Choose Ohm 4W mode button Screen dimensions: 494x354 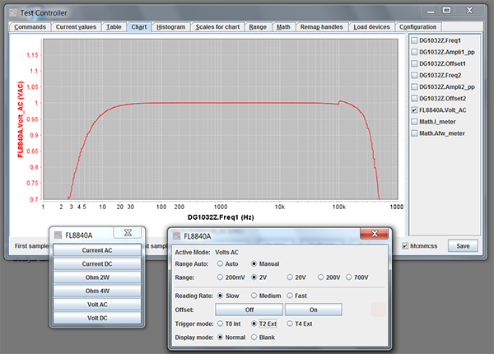[x=98, y=290]
